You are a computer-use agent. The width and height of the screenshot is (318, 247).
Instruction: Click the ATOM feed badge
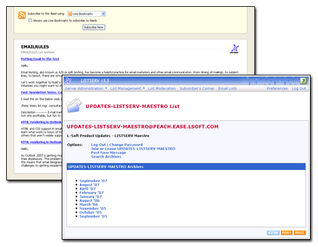(273, 233)
